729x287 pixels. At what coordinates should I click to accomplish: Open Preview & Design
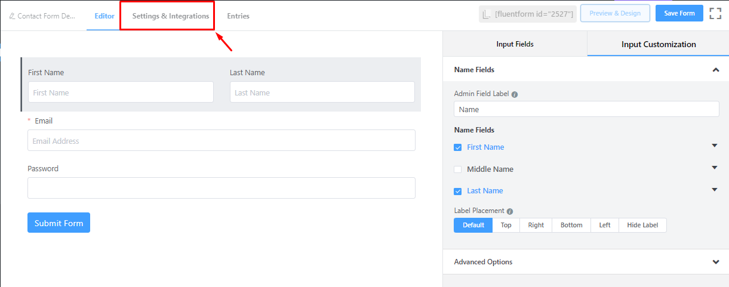pyautogui.click(x=615, y=13)
